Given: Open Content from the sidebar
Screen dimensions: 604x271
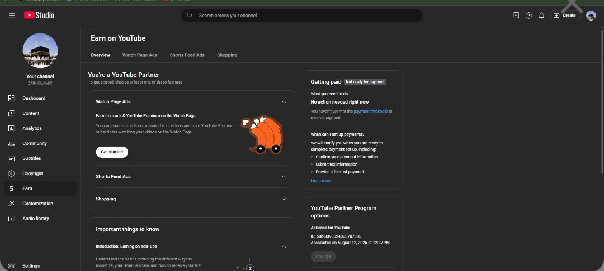Looking at the screenshot, I should [x=40, y=113].
